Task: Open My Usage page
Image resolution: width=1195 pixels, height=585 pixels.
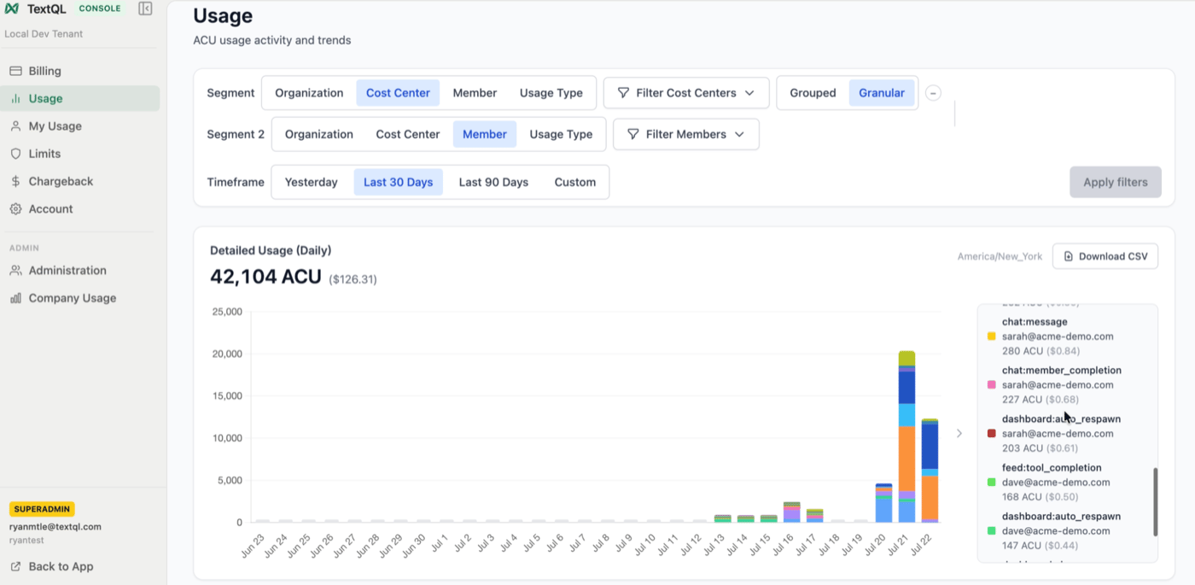Action: pos(80,126)
